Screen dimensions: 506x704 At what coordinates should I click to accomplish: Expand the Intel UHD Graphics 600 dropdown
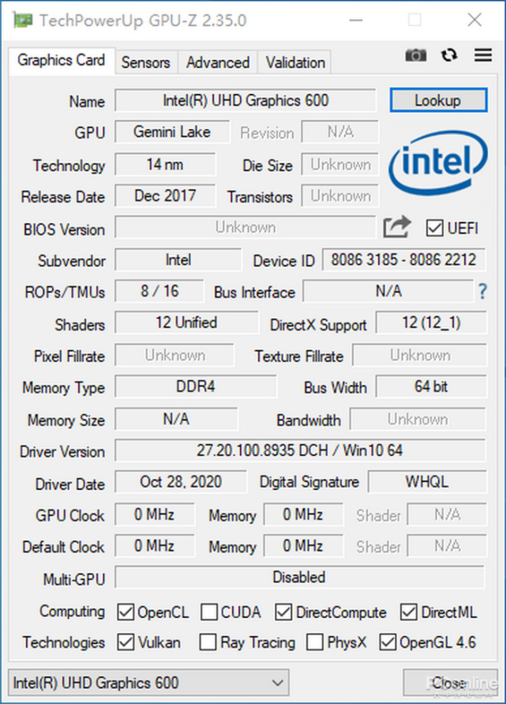tap(148, 683)
